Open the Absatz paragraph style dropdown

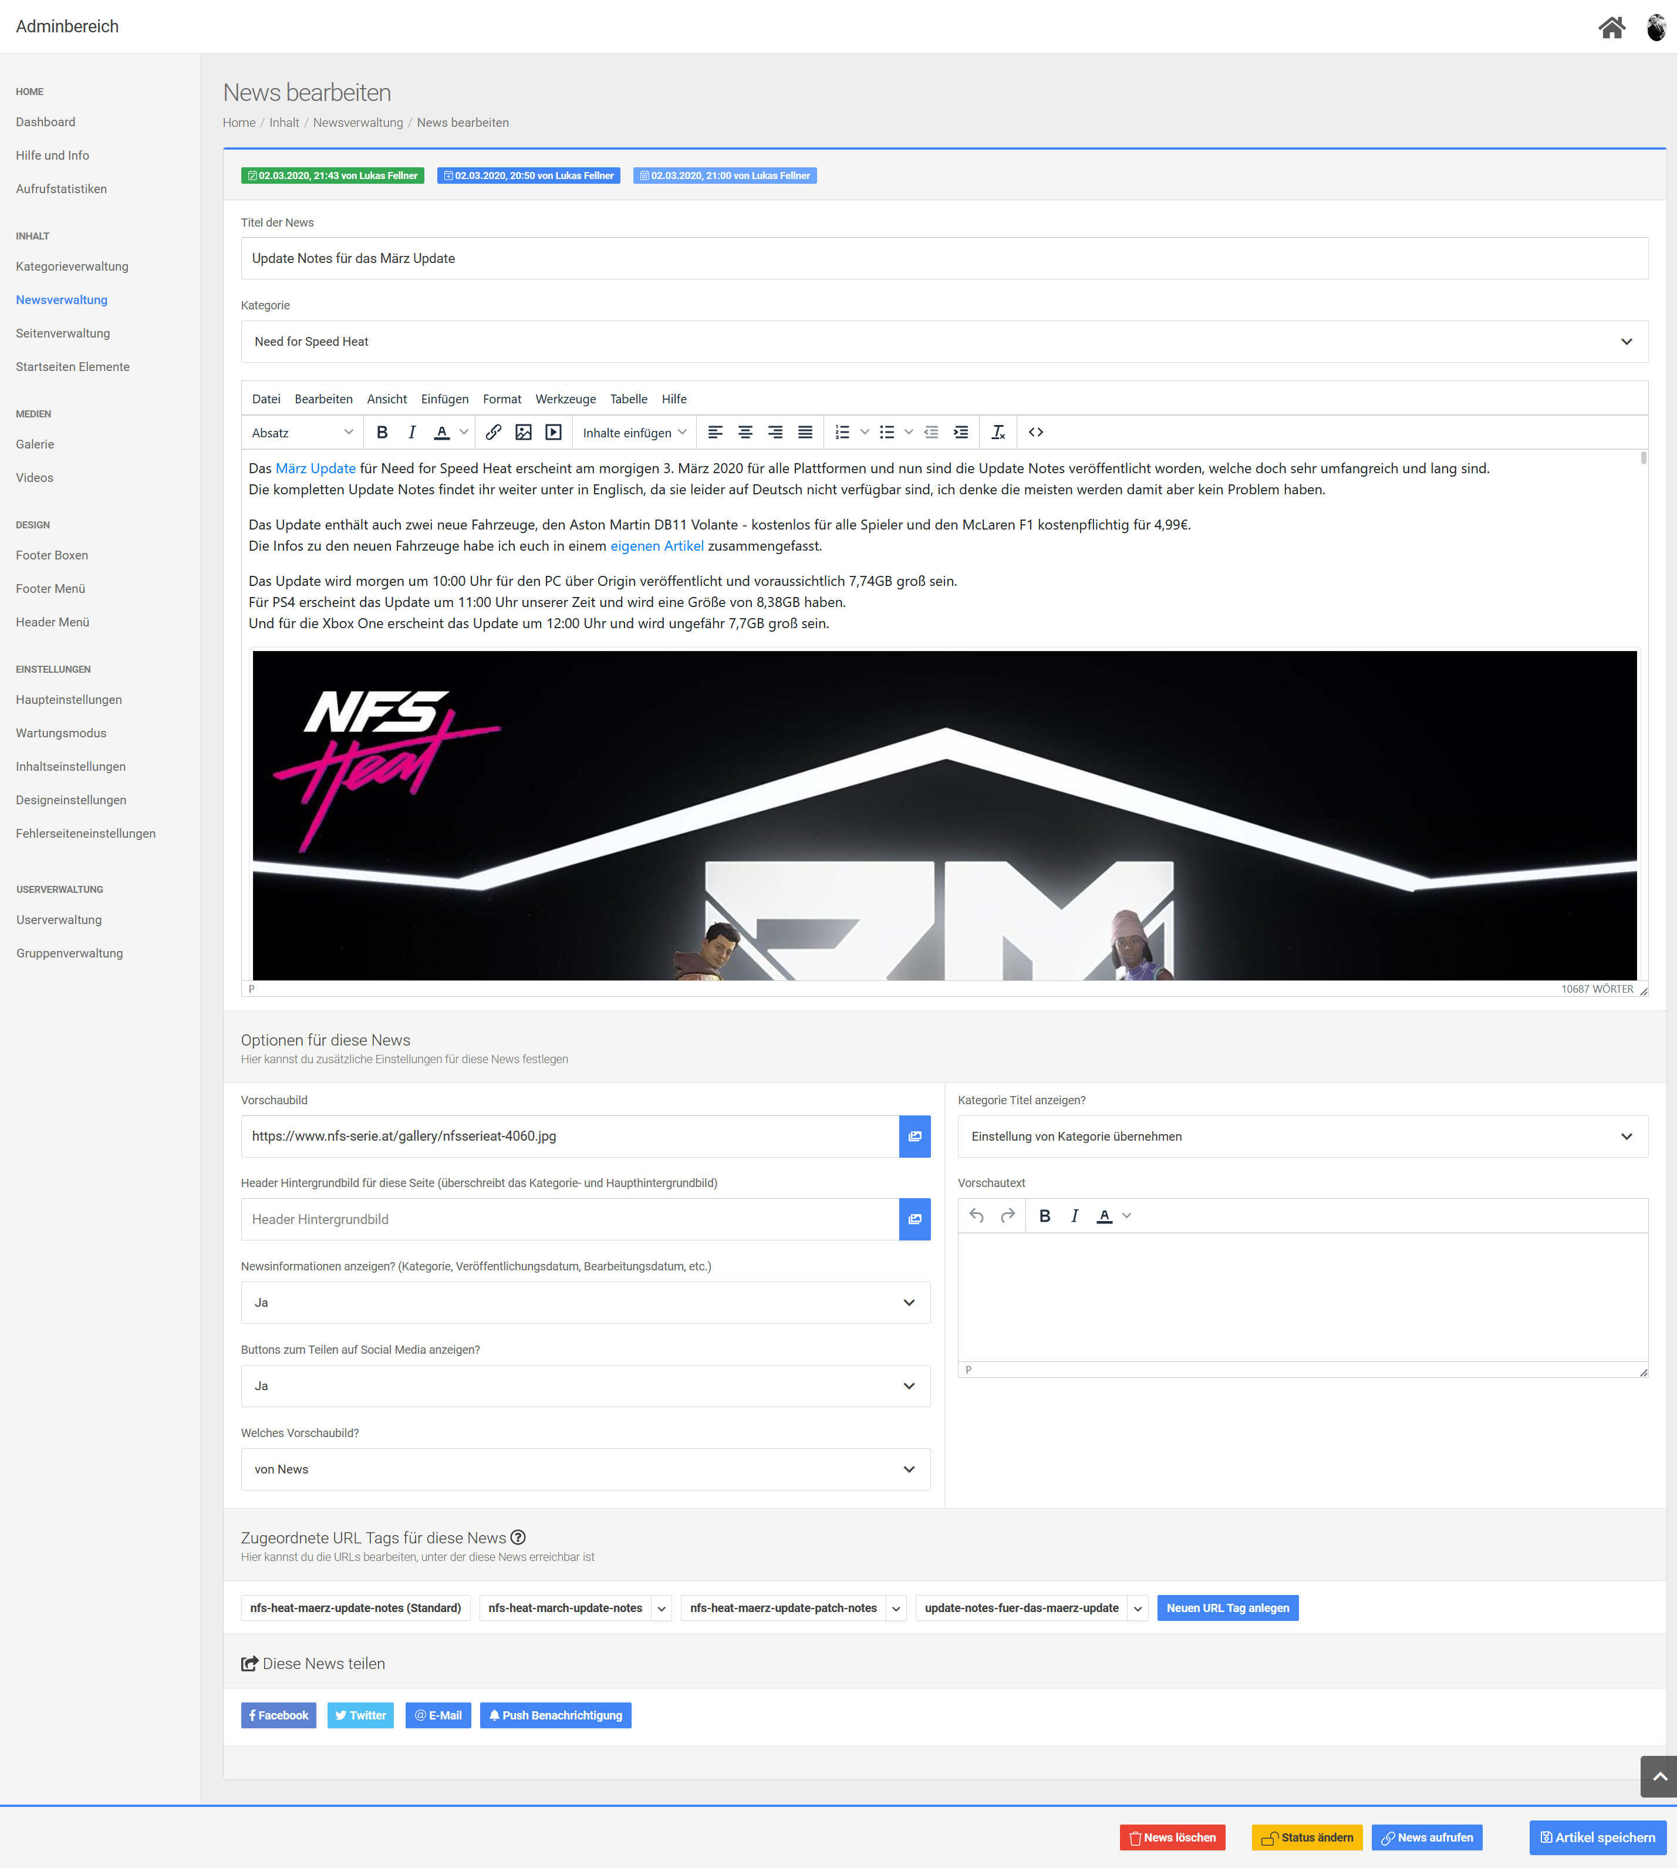pyautogui.click(x=301, y=432)
